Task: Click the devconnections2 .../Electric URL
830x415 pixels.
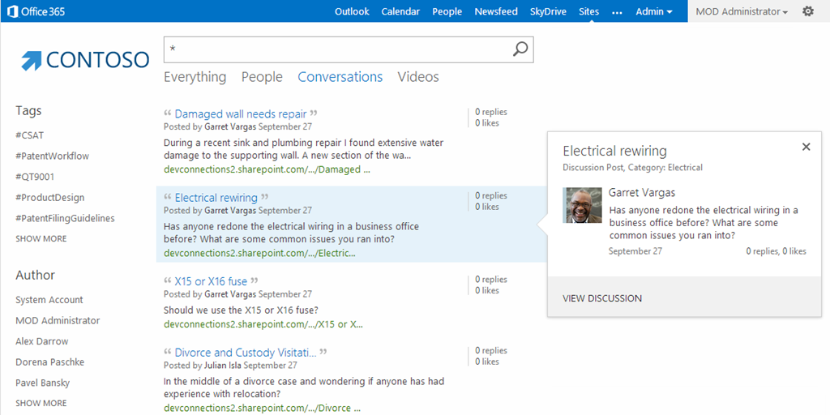Action: click(259, 253)
